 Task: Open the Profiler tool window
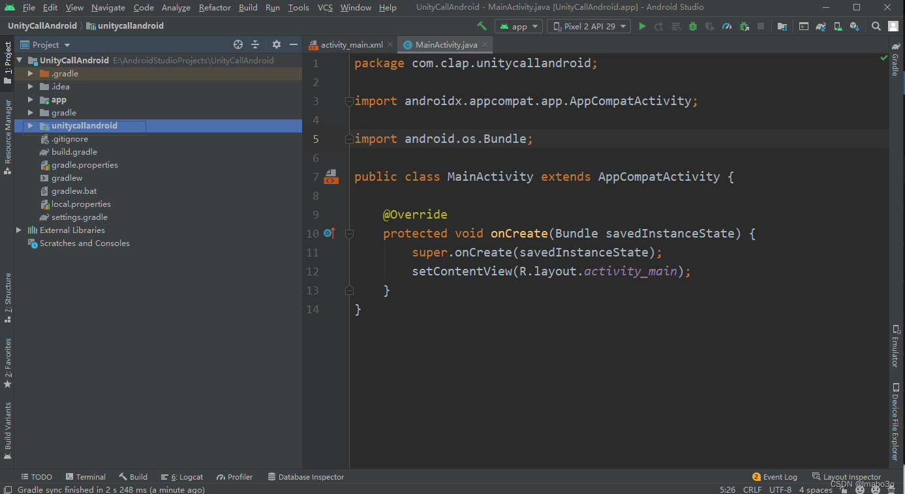coord(235,477)
